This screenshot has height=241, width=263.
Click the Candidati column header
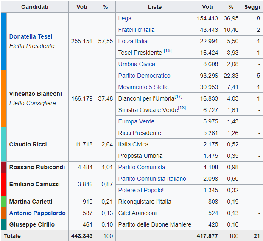(x=35, y=7)
